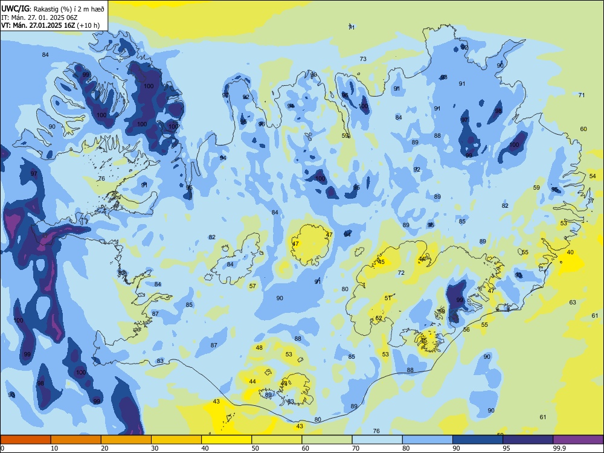The image size is (604, 453).
Task: Click the '99.9' legend scale label
Action: click(x=559, y=448)
